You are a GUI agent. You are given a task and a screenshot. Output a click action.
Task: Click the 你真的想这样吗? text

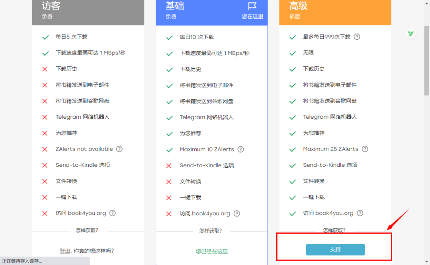click(x=94, y=251)
